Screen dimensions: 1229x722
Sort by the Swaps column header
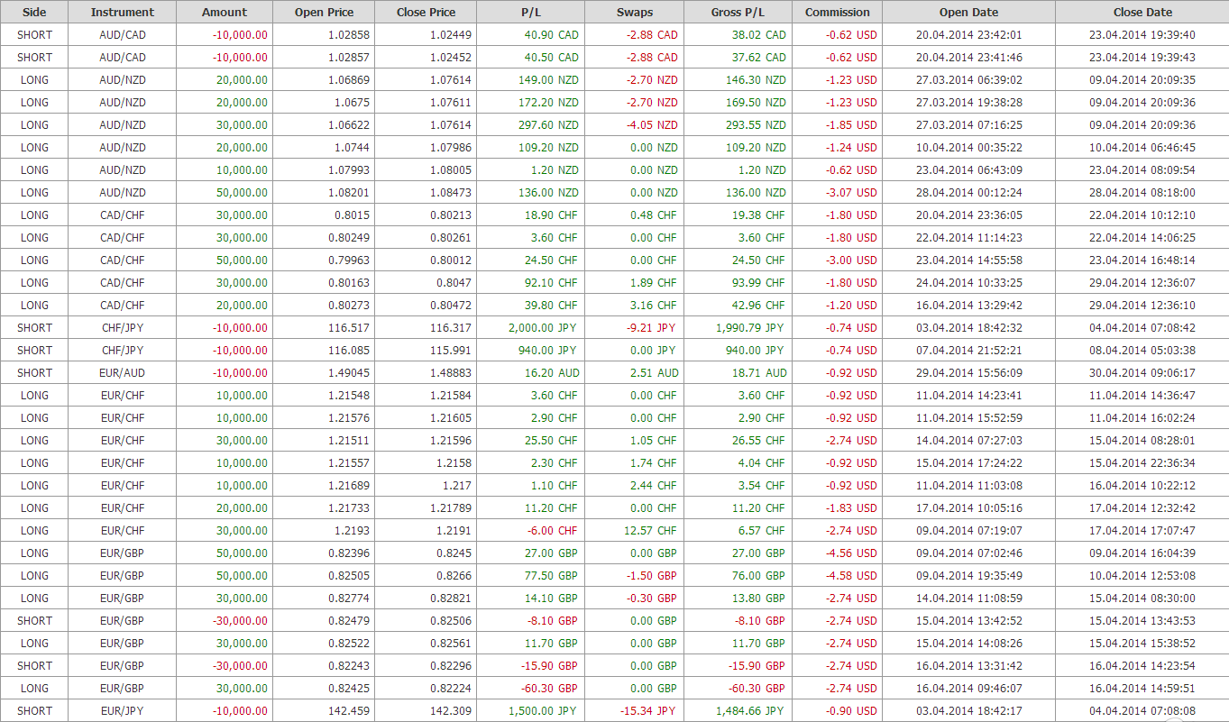[x=635, y=13]
